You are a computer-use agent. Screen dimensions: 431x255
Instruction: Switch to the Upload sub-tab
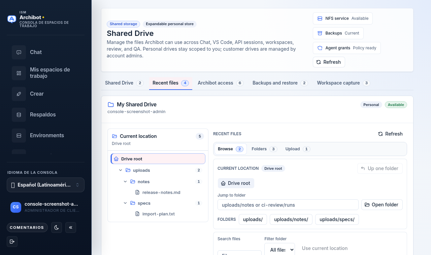[x=298, y=149]
